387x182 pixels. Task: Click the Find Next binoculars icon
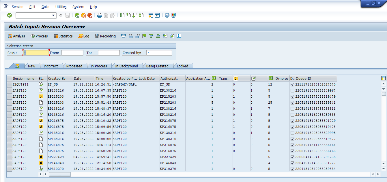[113, 15]
